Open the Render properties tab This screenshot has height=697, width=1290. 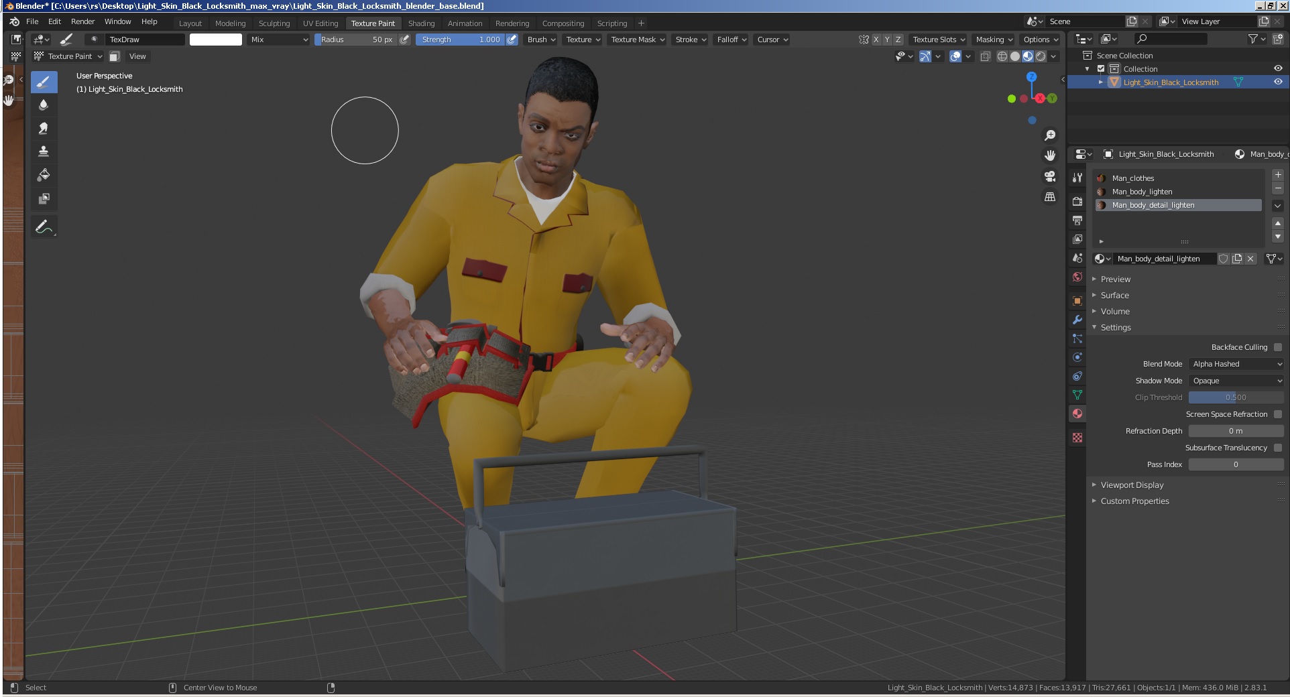pos(1077,201)
